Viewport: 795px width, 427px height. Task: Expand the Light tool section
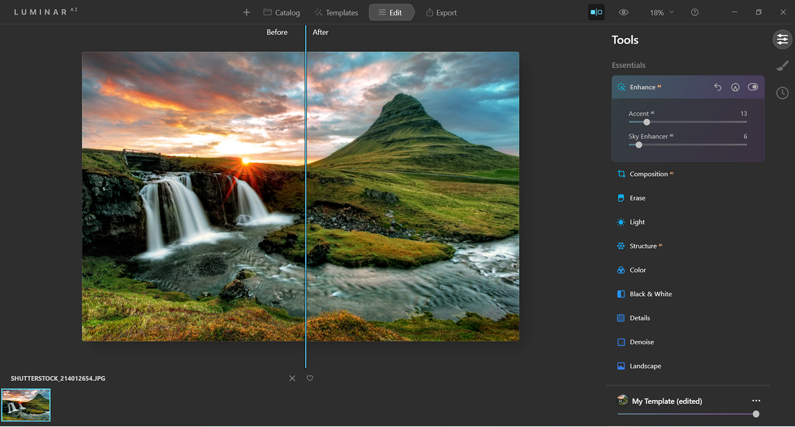pyautogui.click(x=637, y=222)
